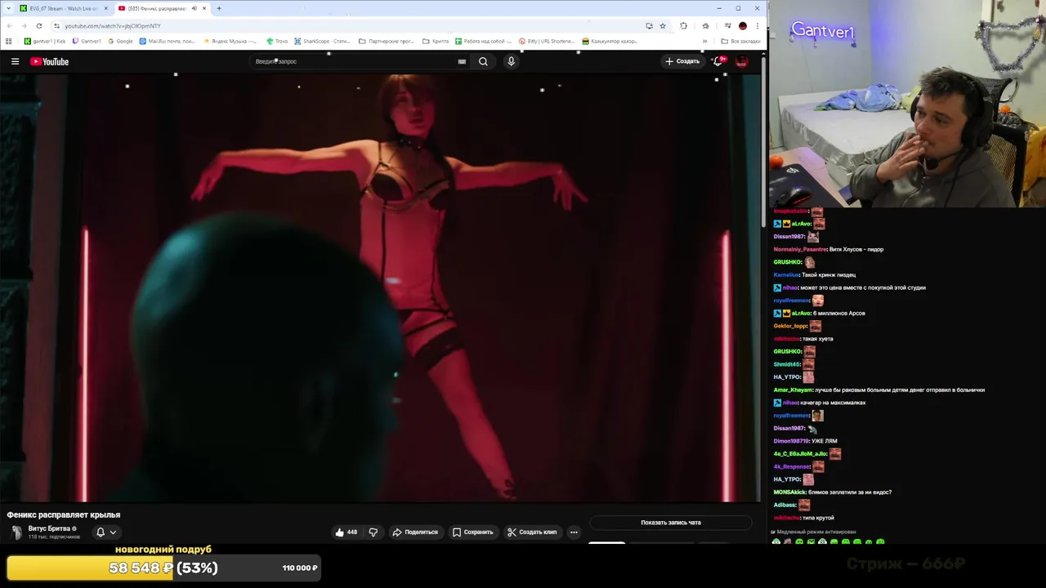Open the YouTube guide hamburger menu
The width and height of the screenshot is (1046, 588).
click(x=15, y=61)
